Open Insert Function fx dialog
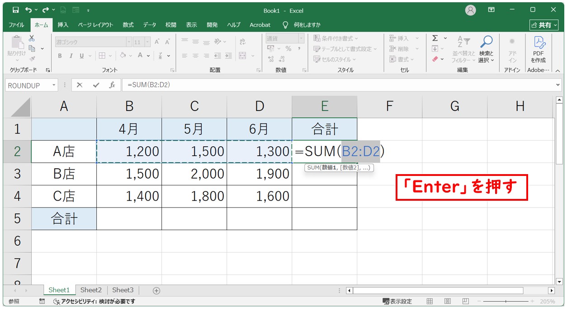 tap(112, 85)
